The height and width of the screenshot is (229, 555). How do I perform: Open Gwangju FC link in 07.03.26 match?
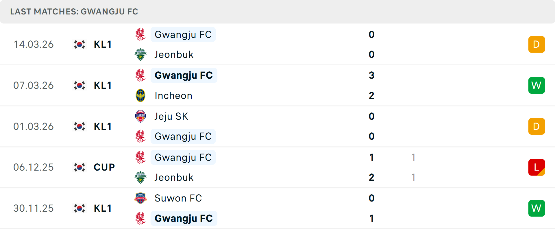(x=184, y=75)
